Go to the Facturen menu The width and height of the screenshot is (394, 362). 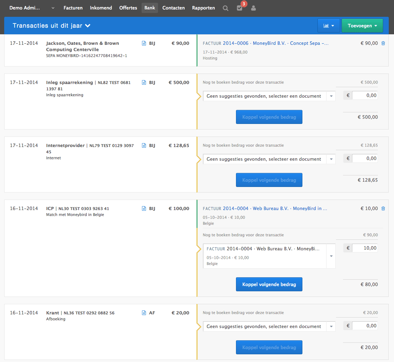click(73, 8)
